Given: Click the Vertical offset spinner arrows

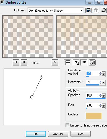Looking at the screenshot, I should 100,74.
